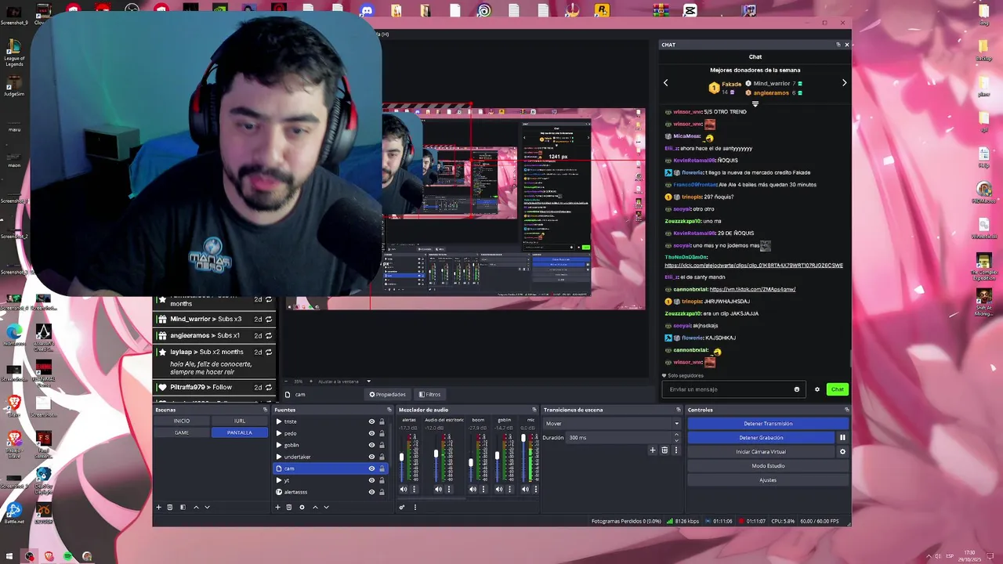The width and height of the screenshot is (1003, 564).
Task: Add a new source with plus icon in Fuentes
Action: coord(277,507)
